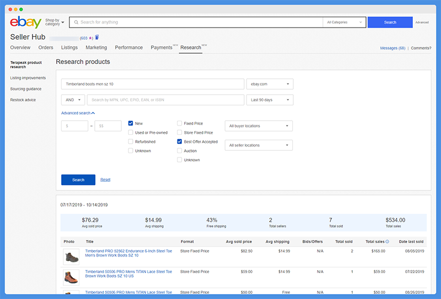Image resolution: width=441 pixels, height=299 pixels.
Task: Tick the Auction format checkbox
Action: click(x=180, y=151)
